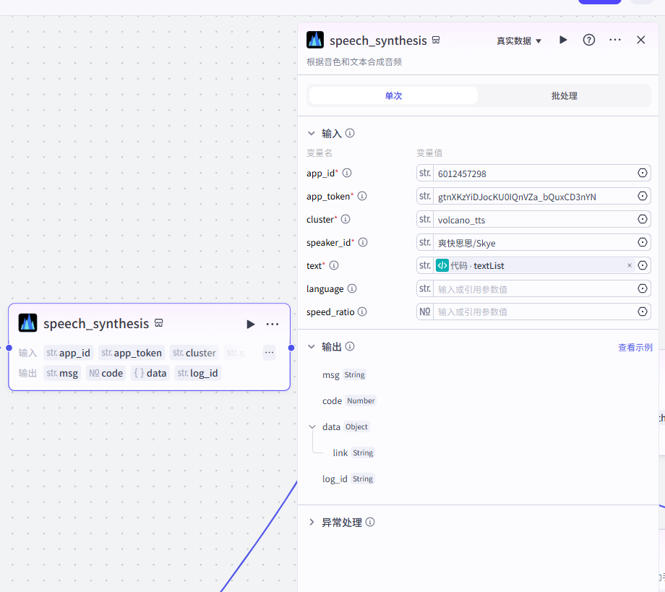Click info icon beside speed_ratio label
The height and width of the screenshot is (592, 665).
[362, 312]
